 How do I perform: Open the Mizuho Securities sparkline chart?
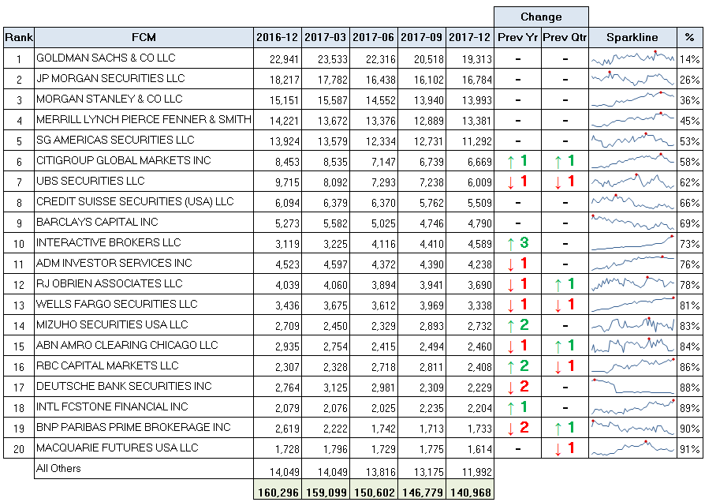tap(632, 324)
